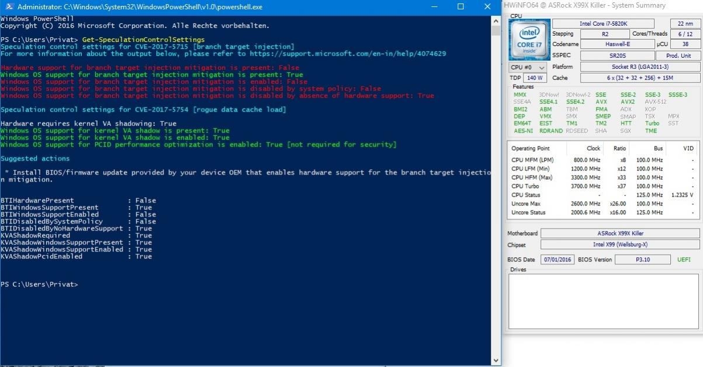This screenshot has width=703, height=367.
Task: Maximize the PowerShell window
Action: point(460,6)
